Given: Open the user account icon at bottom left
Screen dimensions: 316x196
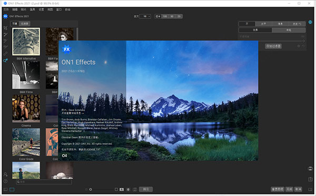Looking at the screenshot, I should (x=5, y=174).
